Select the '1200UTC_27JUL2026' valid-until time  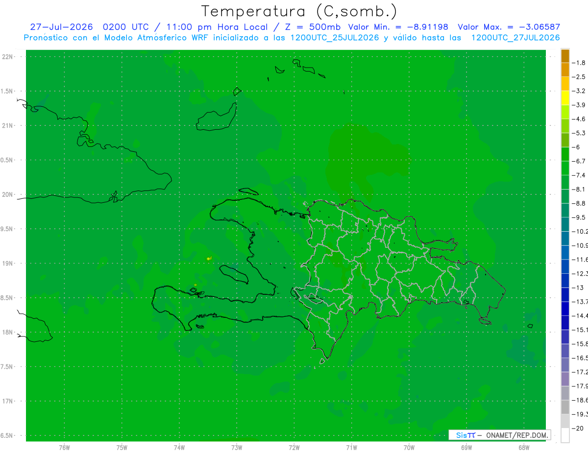(x=515, y=38)
